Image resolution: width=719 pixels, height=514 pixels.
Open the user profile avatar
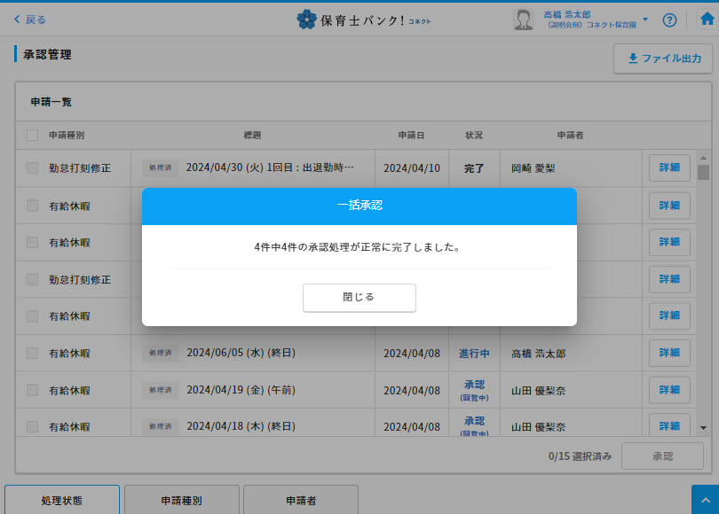pyautogui.click(x=525, y=19)
